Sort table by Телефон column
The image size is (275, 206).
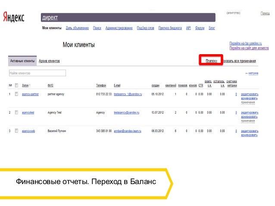point(101,86)
